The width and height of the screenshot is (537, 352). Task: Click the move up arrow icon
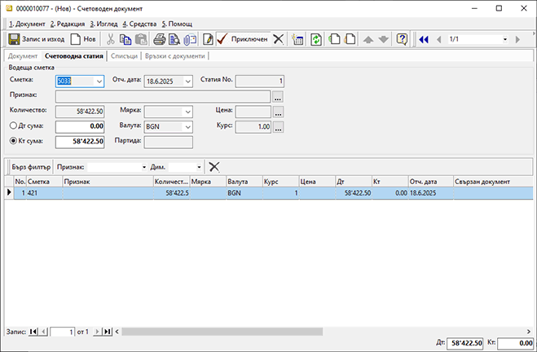368,39
